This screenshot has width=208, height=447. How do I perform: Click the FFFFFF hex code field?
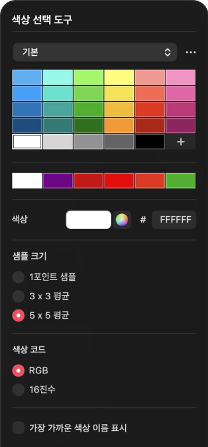[174, 220]
